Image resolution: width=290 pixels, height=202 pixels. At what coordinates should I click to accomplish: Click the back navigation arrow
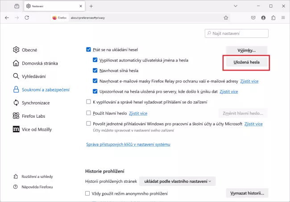[x=7, y=18]
